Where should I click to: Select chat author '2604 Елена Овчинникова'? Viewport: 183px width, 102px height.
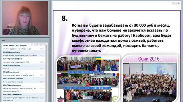tap(12, 94)
